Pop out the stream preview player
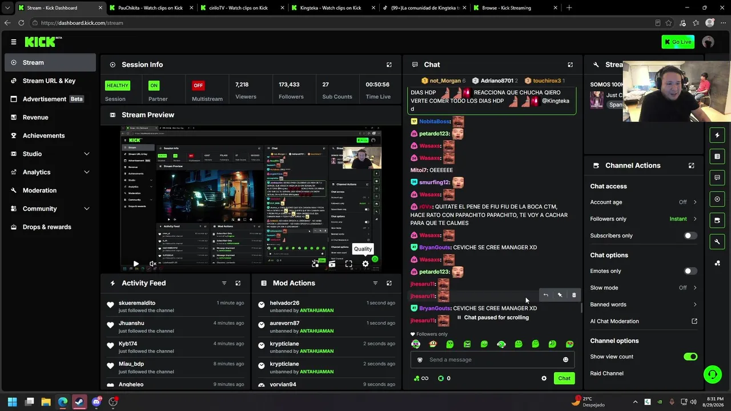Screen dimensions: 731x411 (315, 264)
